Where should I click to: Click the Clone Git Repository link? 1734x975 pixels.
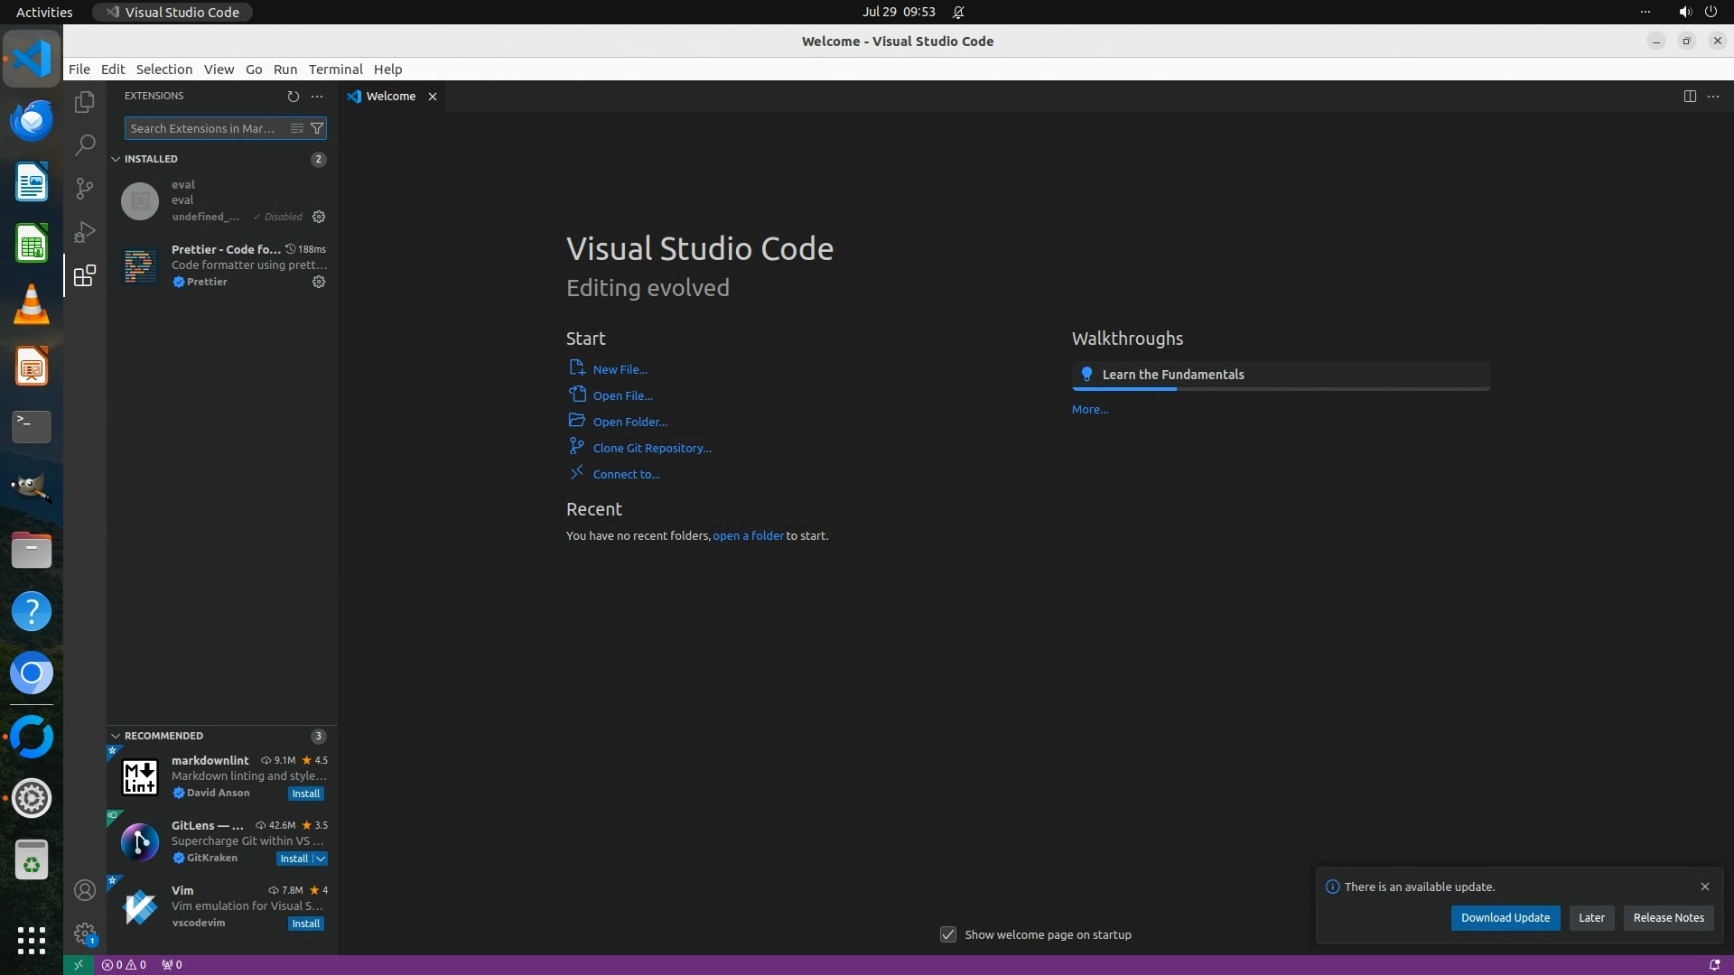tap(652, 448)
